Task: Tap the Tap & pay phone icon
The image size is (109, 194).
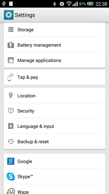Action: pos(11,77)
